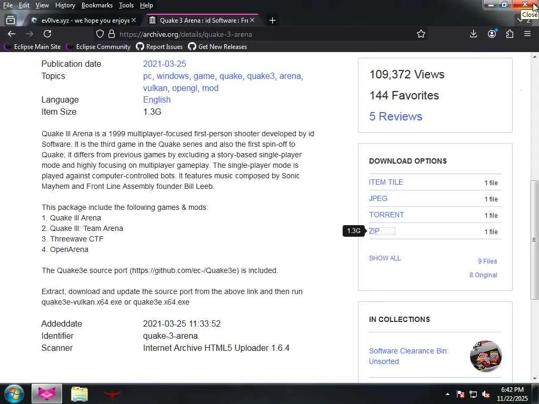This screenshot has width=539, height=404.
Task: Reload the current page
Action: 47,34
